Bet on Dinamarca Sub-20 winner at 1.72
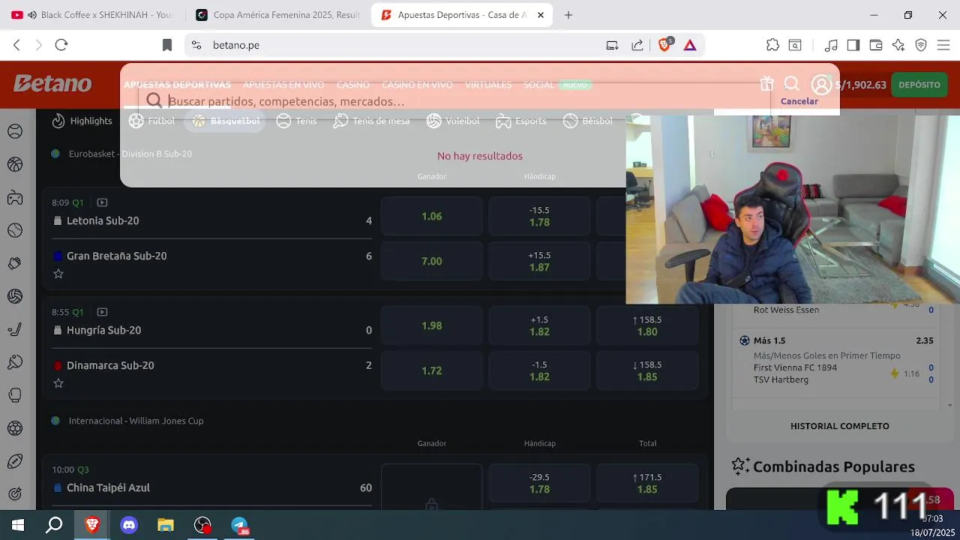This screenshot has height=540, width=960. click(x=432, y=370)
